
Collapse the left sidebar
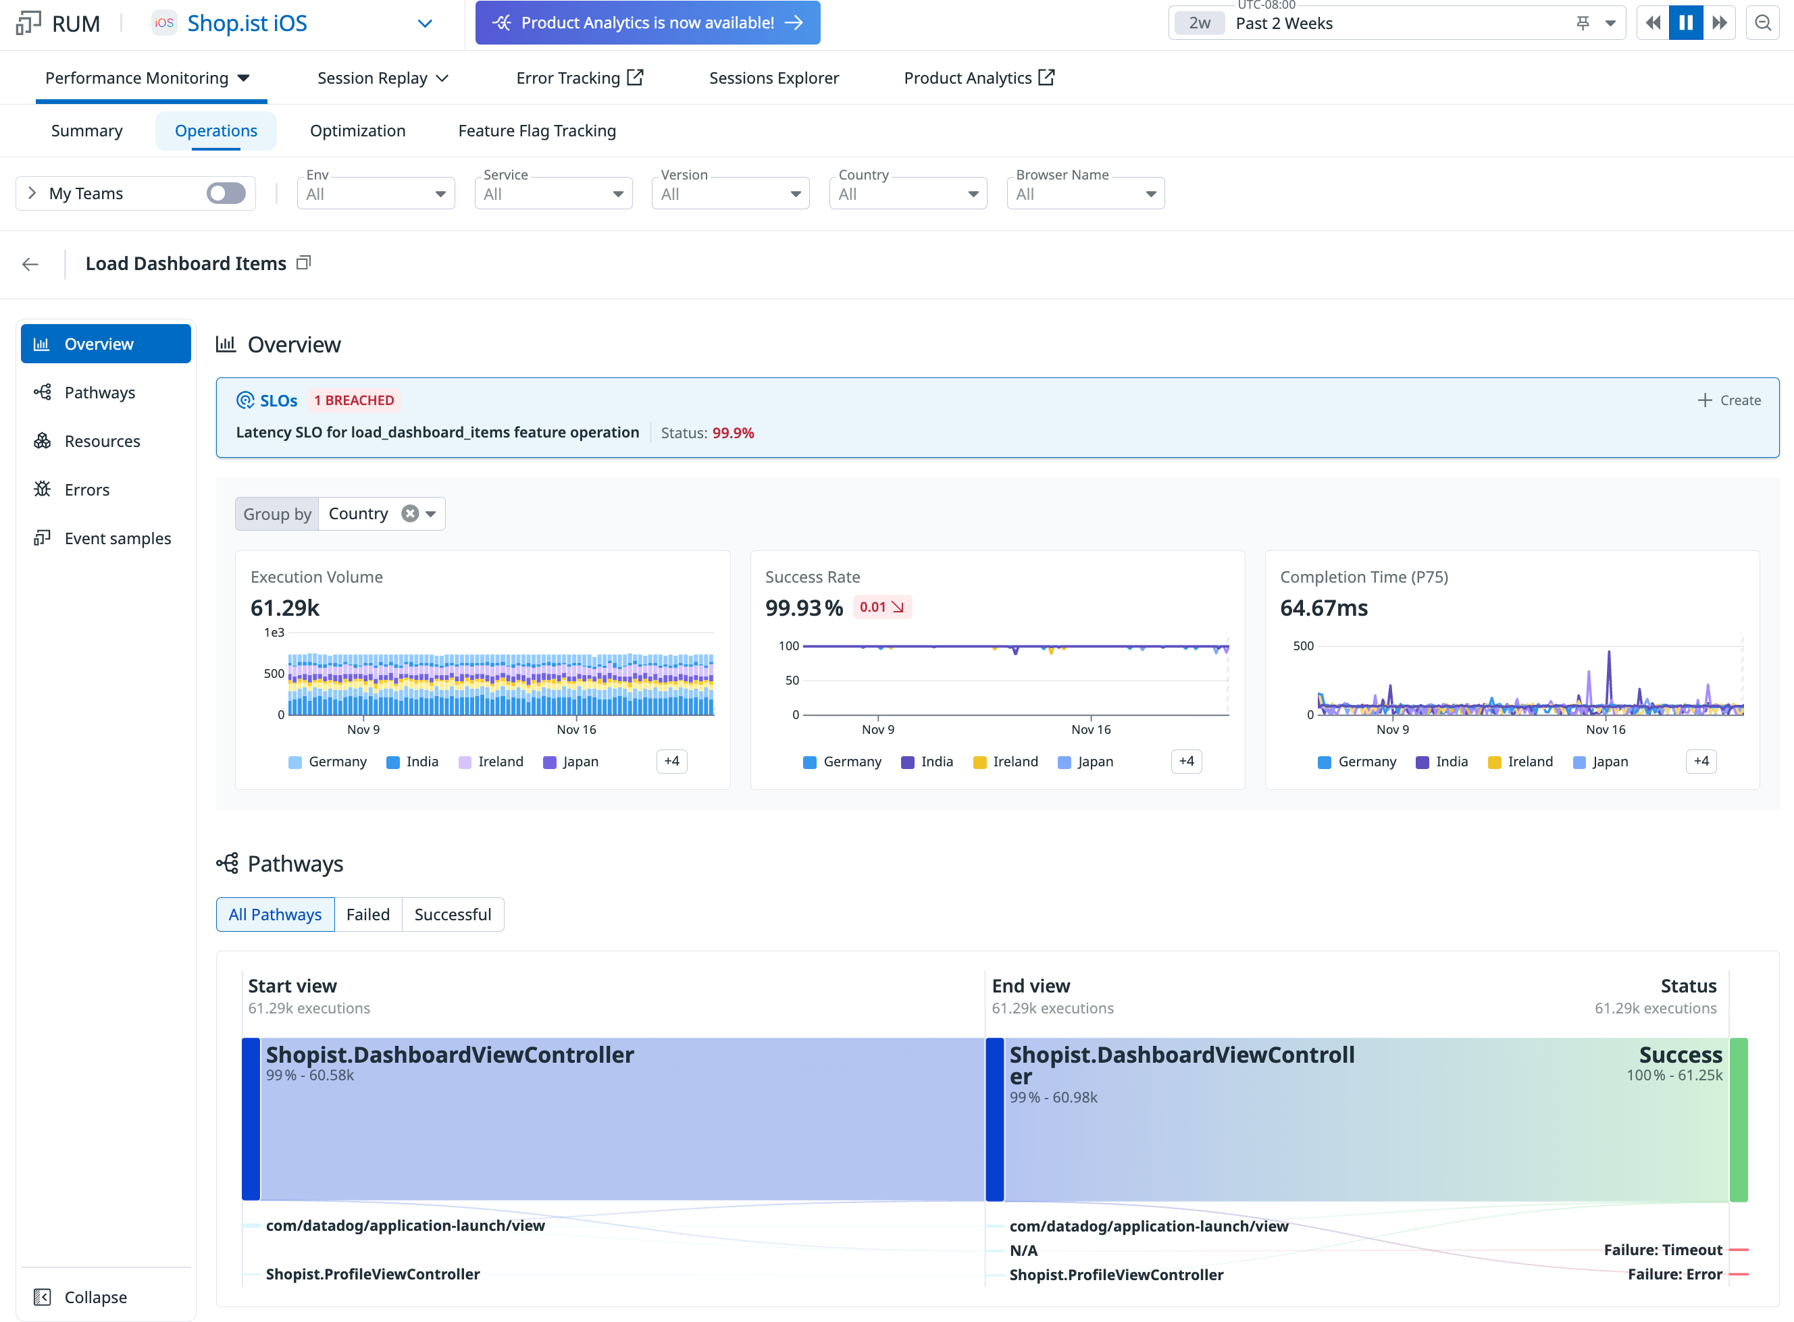click(80, 1296)
